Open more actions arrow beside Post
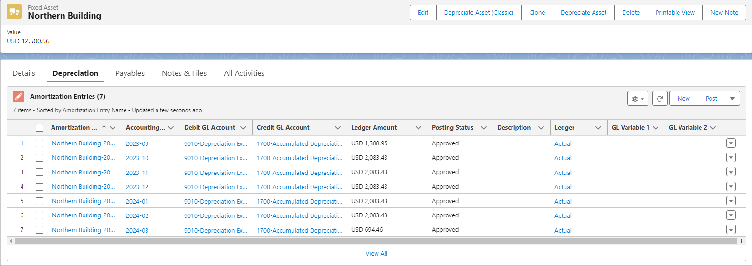The image size is (752, 266). tap(732, 99)
